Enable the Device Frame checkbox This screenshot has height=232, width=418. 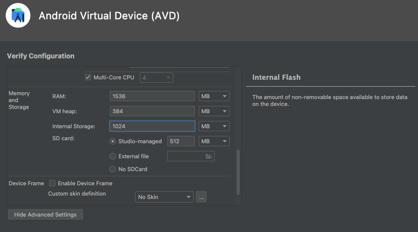click(x=52, y=183)
